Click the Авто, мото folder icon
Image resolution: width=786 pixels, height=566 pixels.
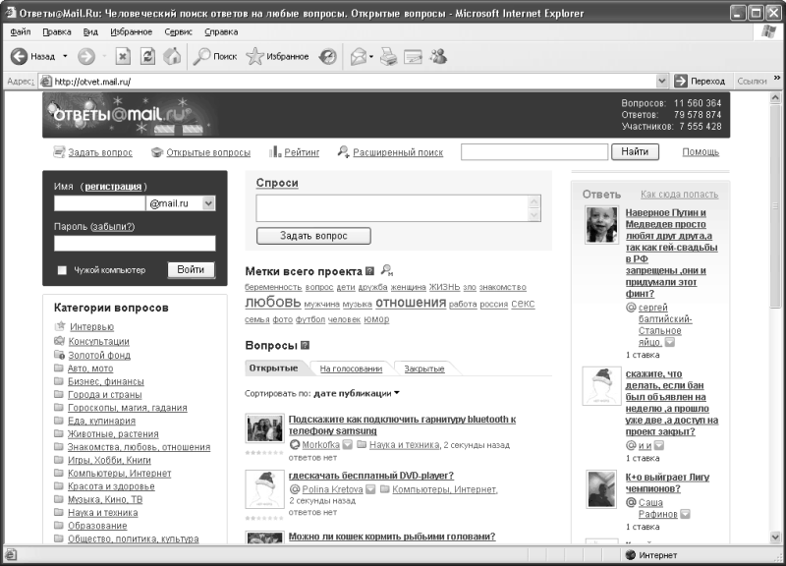point(59,368)
